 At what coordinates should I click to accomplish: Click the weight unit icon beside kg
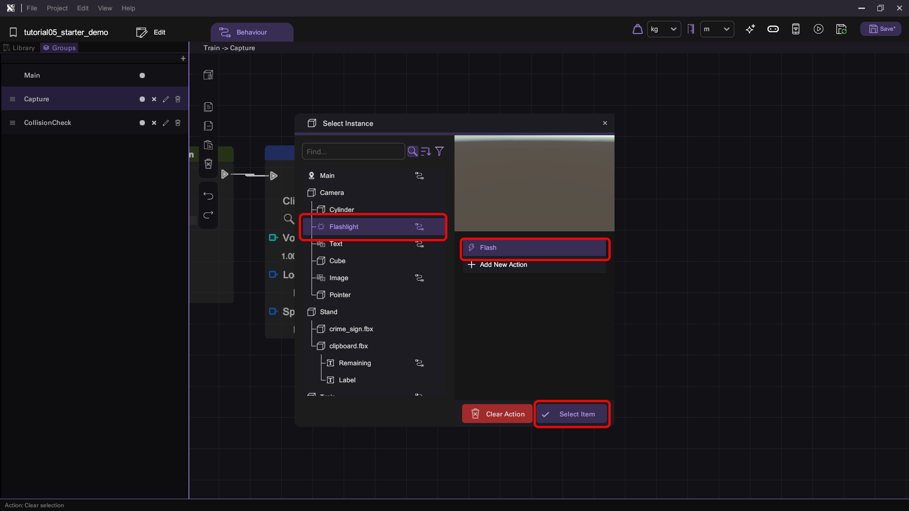(638, 29)
